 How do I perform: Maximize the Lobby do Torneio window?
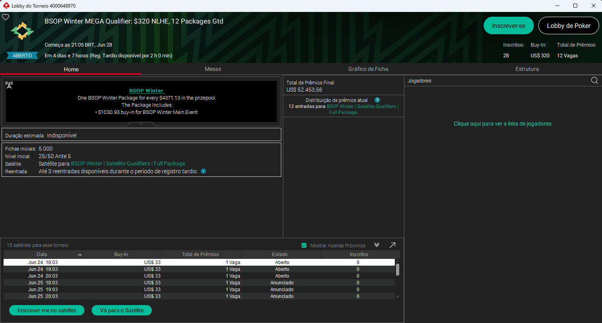tap(575, 6)
